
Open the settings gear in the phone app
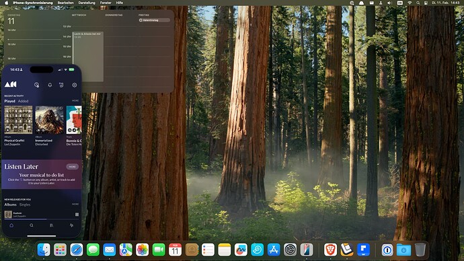coord(74,85)
